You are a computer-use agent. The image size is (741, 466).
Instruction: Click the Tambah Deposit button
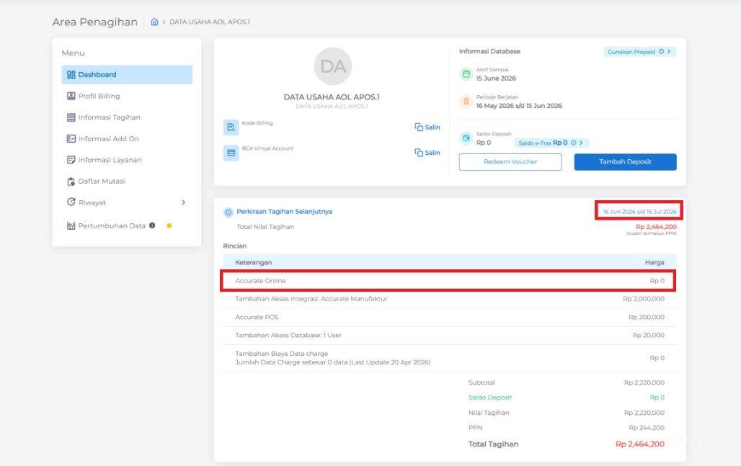[x=625, y=162]
